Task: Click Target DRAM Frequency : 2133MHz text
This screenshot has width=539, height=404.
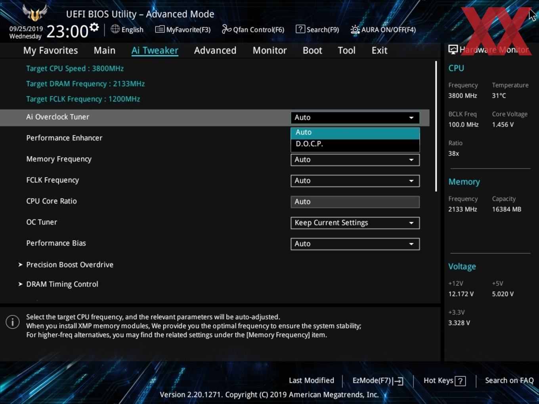Action: 85,84
